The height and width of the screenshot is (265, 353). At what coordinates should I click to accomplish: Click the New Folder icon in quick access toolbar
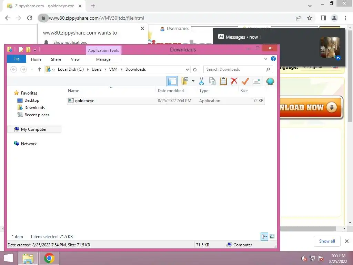pyautogui.click(x=28, y=50)
